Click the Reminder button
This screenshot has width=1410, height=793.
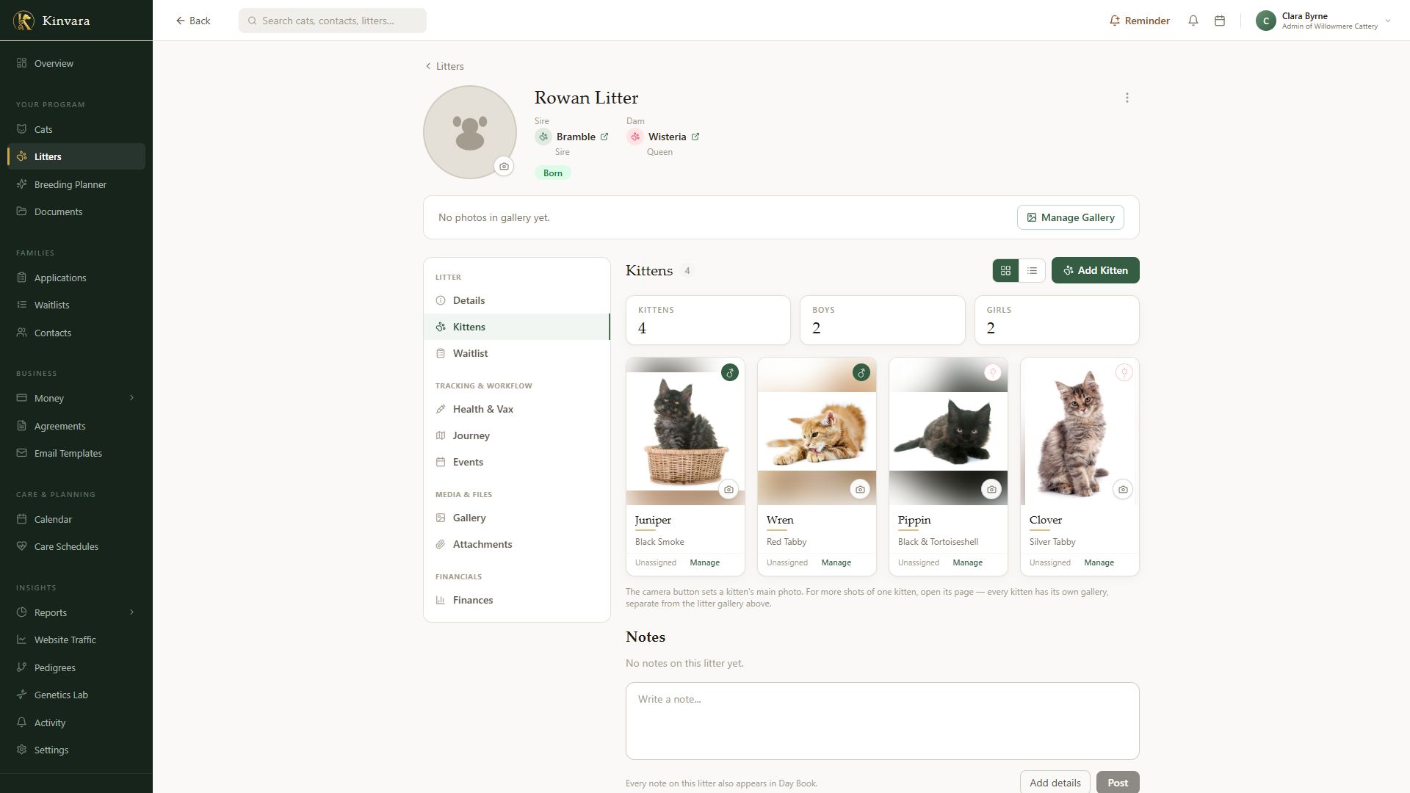click(1139, 21)
